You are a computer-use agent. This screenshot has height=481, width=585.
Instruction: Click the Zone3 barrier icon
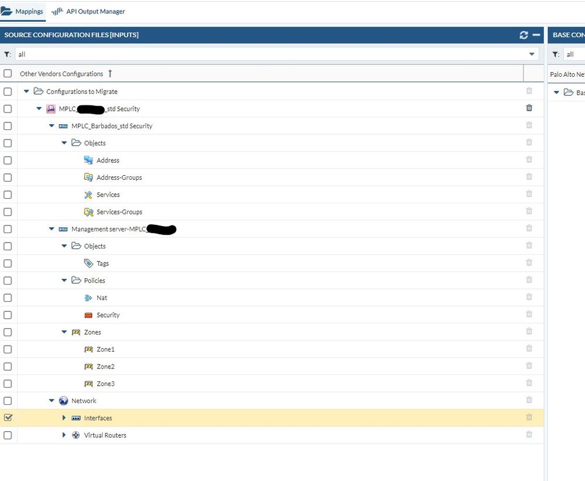pos(88,384)
